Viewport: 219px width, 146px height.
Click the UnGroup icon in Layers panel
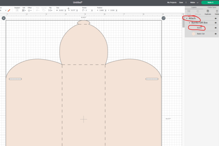197,11
